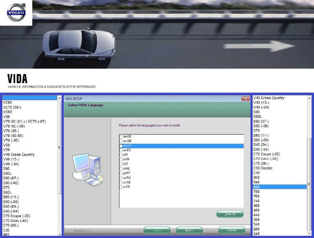
Task: Click the right model list scrollbar thumb
Action: [309, 184]
